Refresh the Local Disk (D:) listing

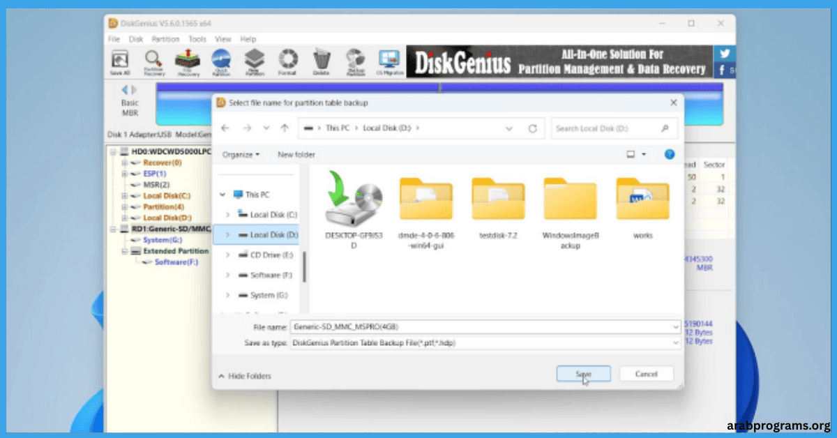(x=533, y=128)
